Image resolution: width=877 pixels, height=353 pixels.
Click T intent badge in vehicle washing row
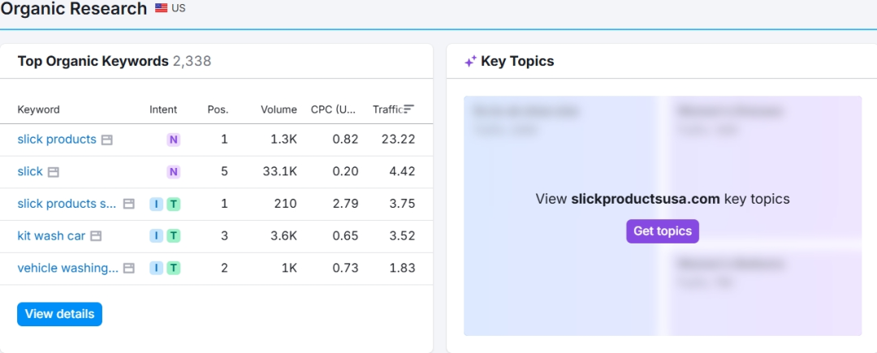[x=174, y=269]
